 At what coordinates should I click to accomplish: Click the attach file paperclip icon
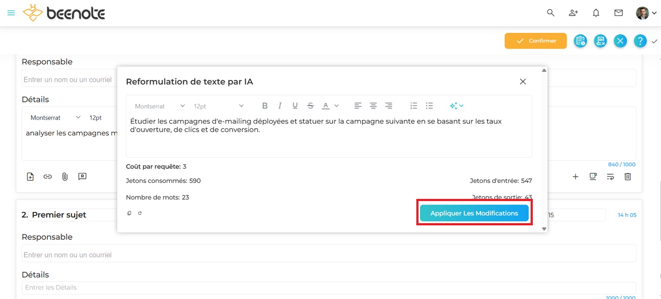tap(65, 176)
